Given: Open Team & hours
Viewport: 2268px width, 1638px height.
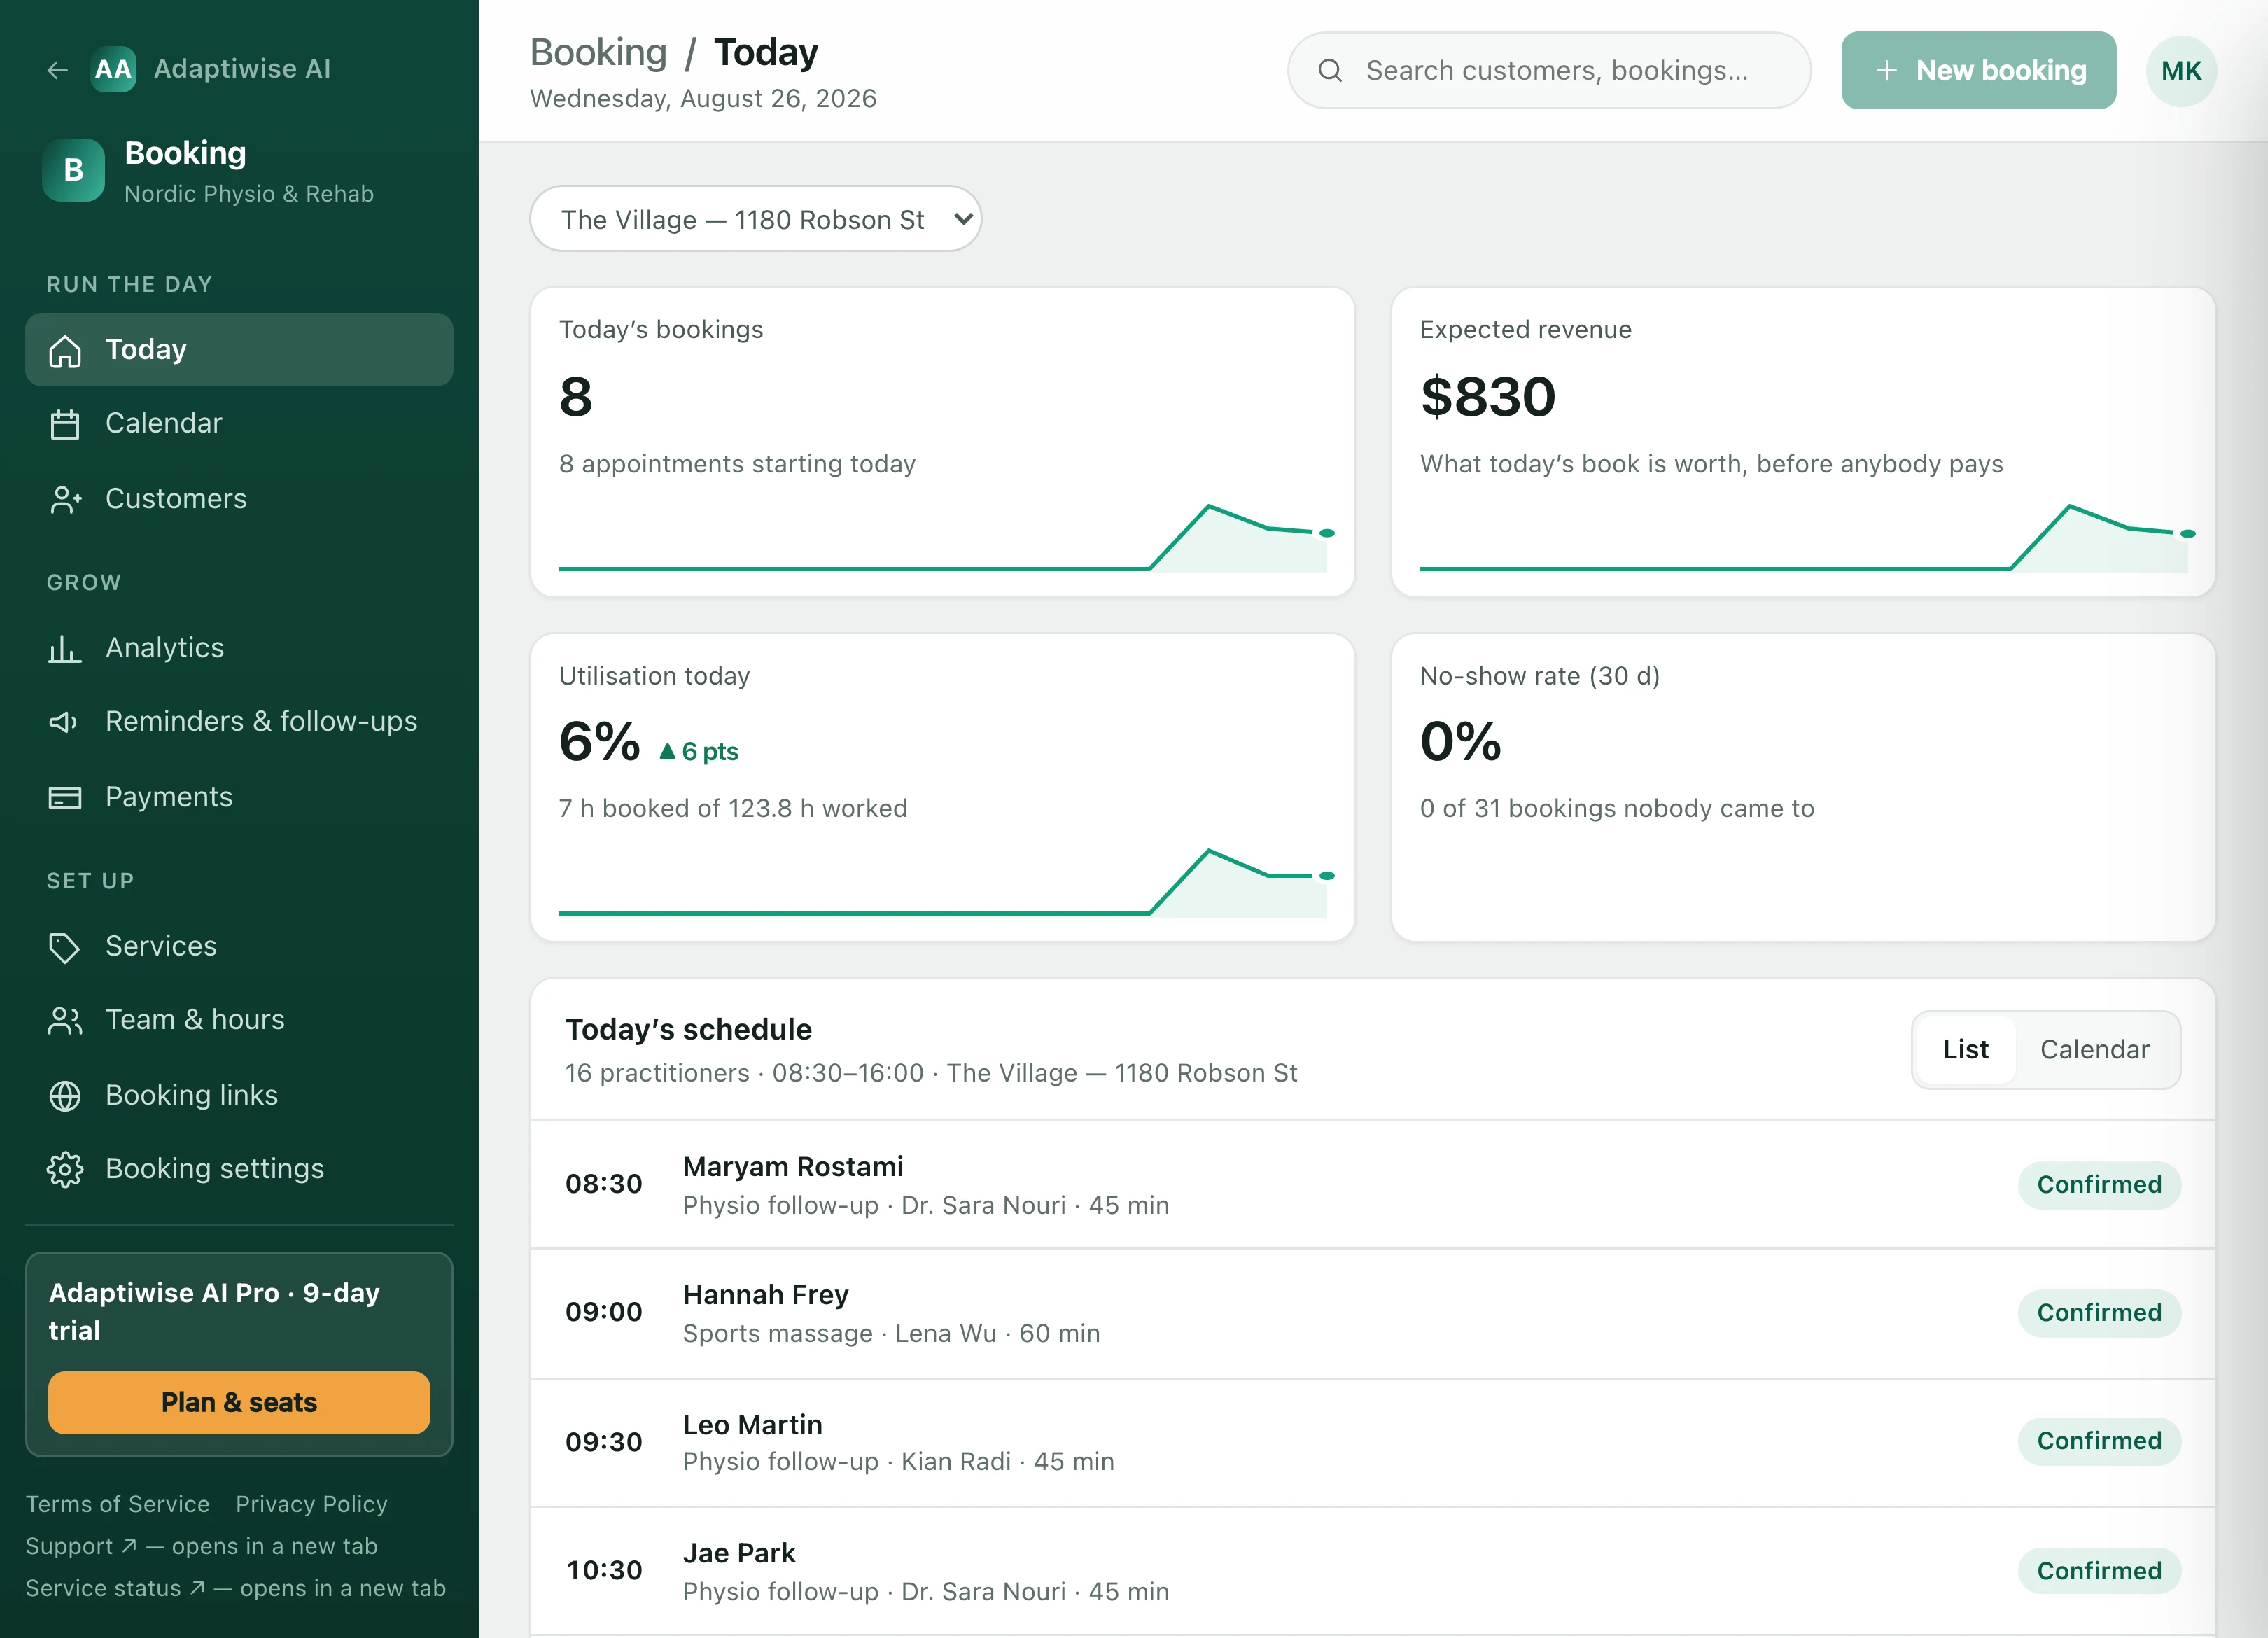Looking at the screenshot, I should coord(239,1020).
